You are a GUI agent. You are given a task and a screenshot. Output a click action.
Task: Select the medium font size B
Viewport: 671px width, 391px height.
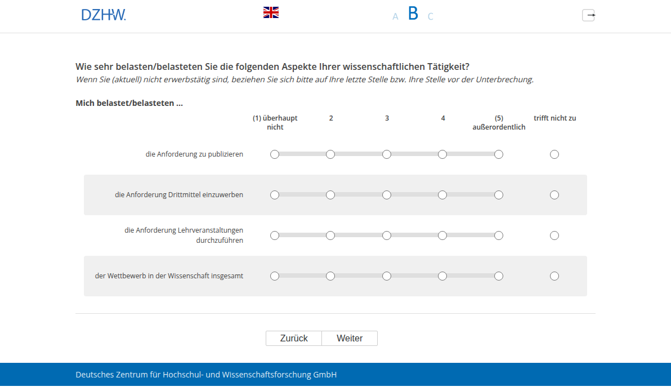click(x=413, y=14)
